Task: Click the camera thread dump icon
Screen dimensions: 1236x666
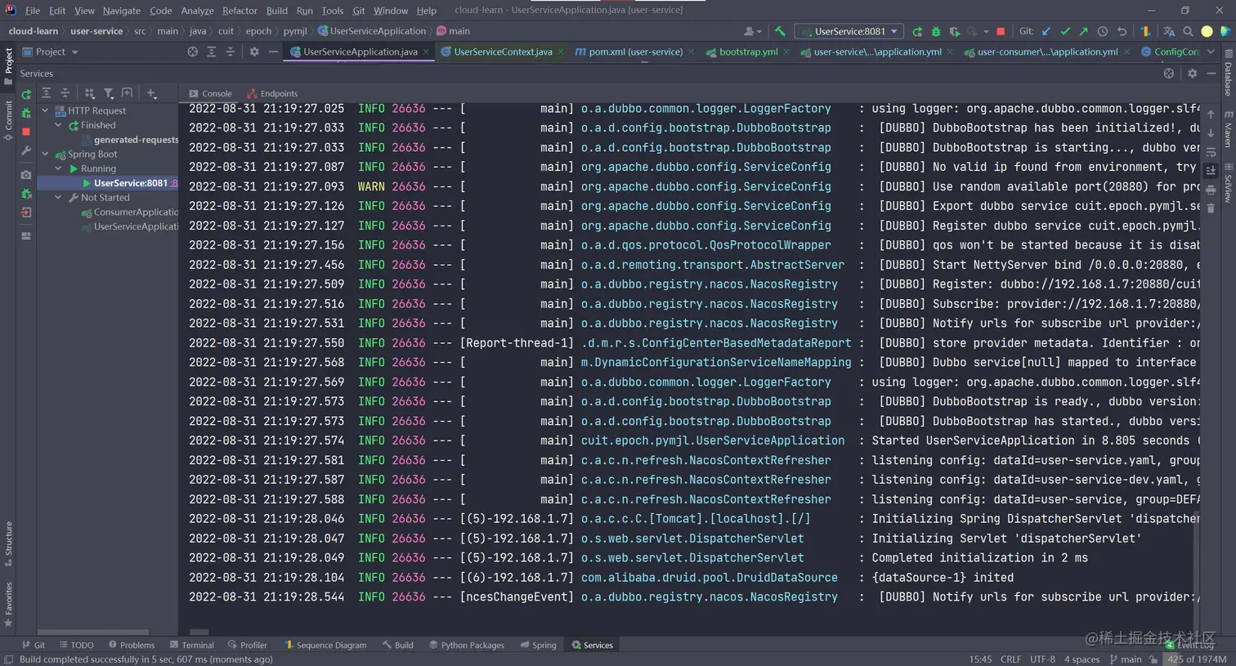Action: click(26, 175)
